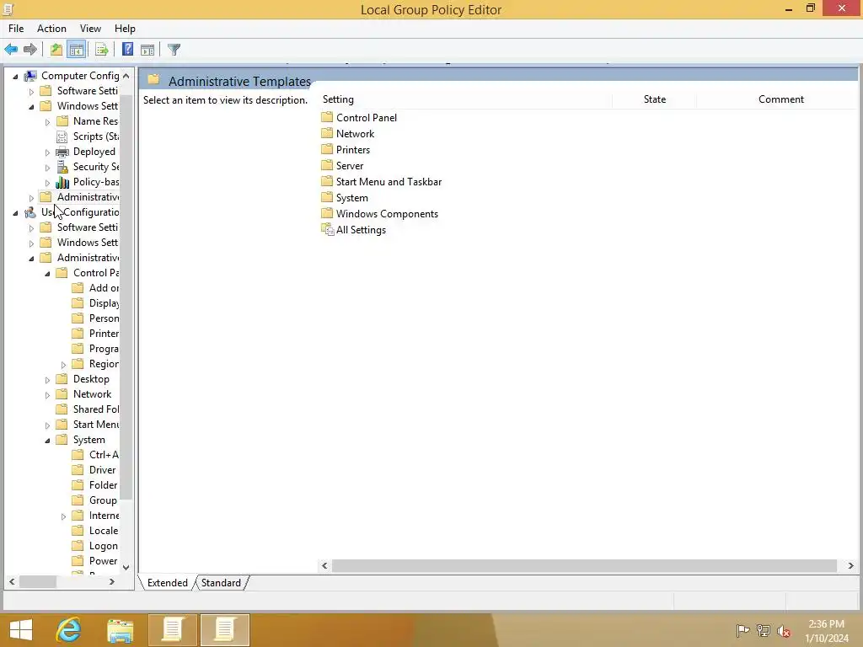Click the Filter funnel toolbar icon

tap(174, 50)
